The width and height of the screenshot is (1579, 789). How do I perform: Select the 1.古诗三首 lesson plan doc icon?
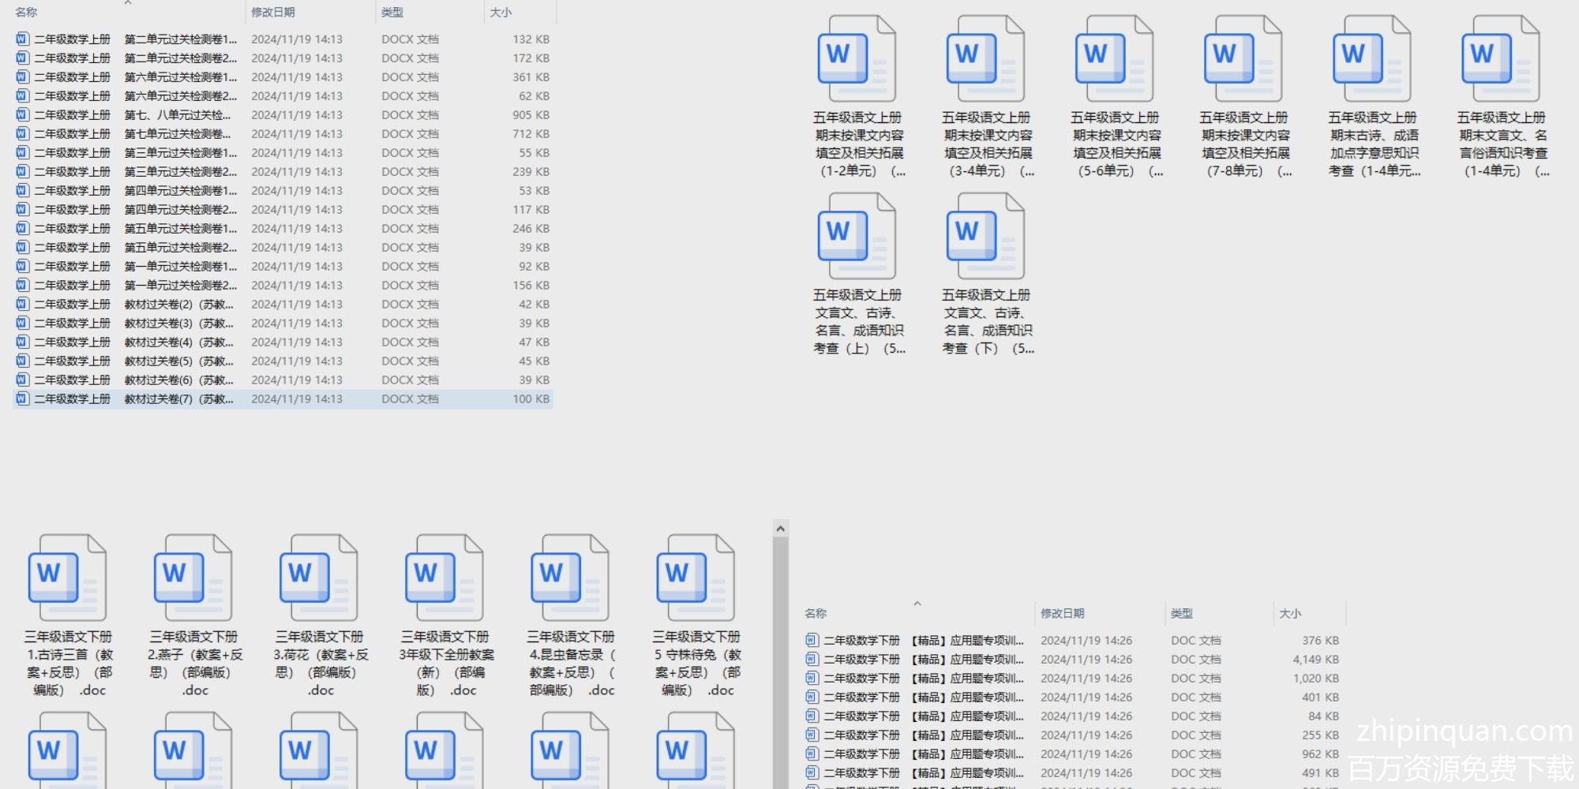coord(67,578)
